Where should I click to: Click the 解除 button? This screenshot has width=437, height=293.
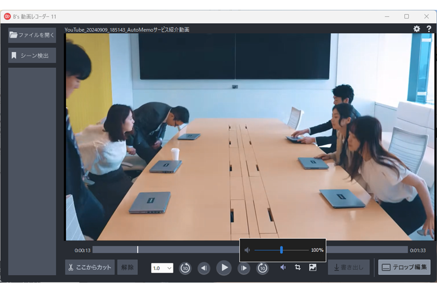[127, 267]
